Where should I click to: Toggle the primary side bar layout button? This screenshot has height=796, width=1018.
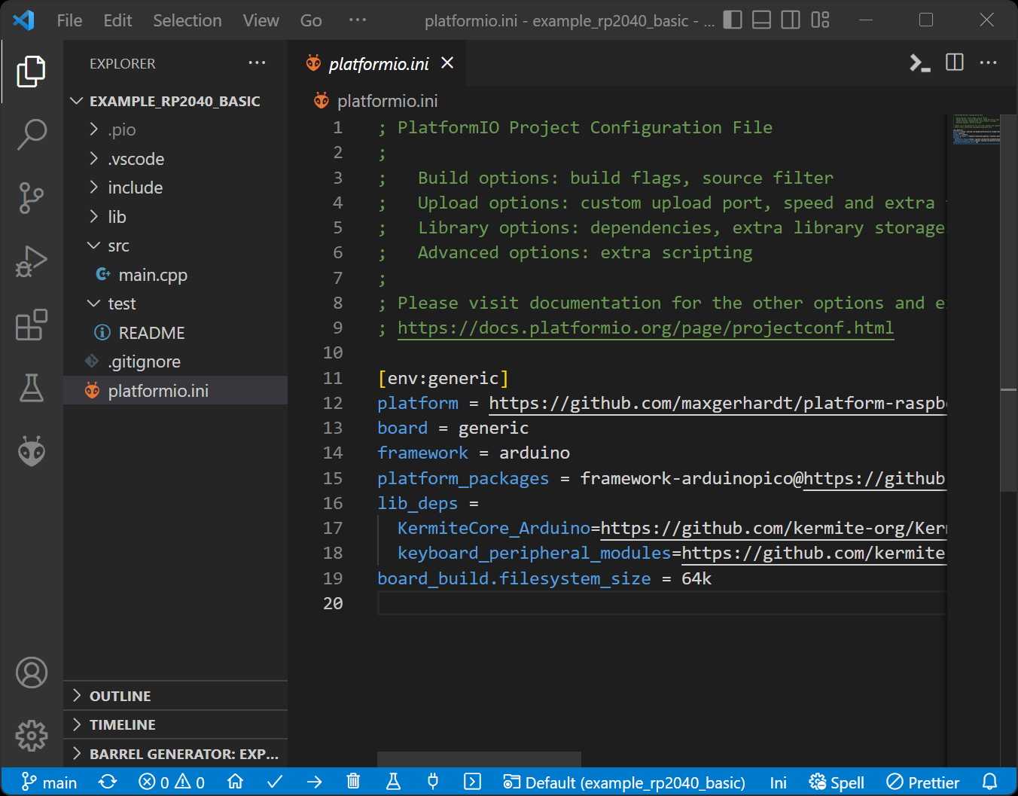tap(733, 20)
